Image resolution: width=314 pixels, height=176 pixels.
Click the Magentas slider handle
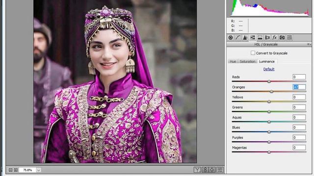tap(269, 152)
